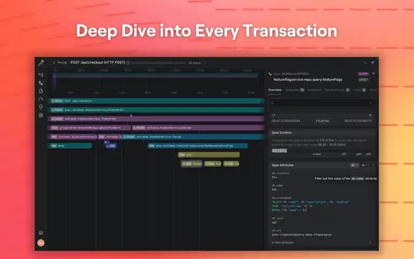The height and width of the screenshot is (259, 414).
Task: Click the span title featureflagservice.repo.query:featureflags
Action: pyautogui.click(x=308, y=79)
